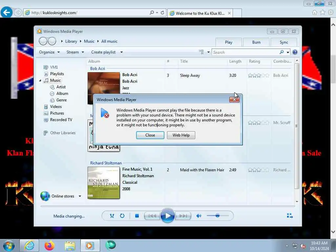The width and height of the screenshot is (336, 252).
Task: Sort by Title column header
Action: tap(202, 61)
